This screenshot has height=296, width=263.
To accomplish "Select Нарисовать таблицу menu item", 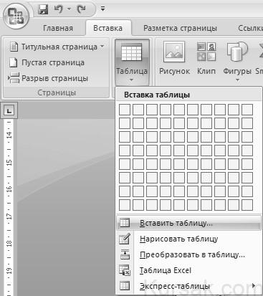I will click(188, 239).
